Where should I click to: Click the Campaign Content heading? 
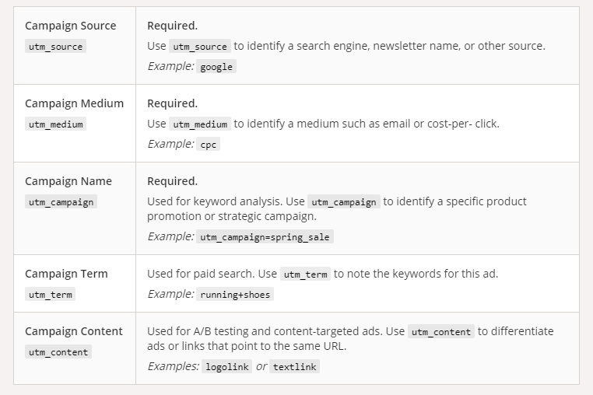[x=74, y=331]
